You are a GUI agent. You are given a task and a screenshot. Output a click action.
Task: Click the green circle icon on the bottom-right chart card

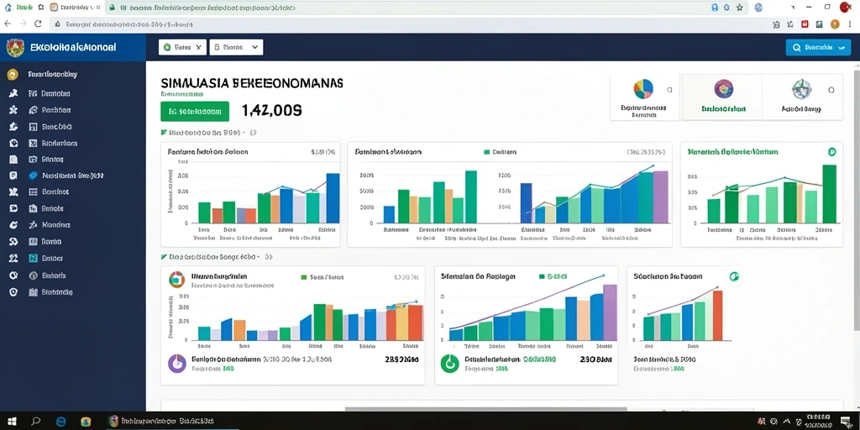(734, 276)
